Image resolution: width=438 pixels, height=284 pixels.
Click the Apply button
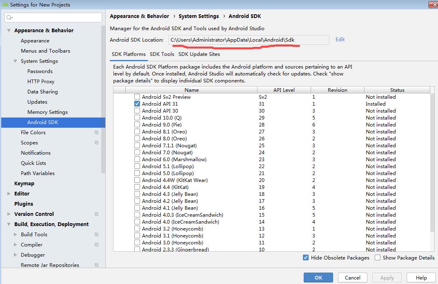coord(387,277)
